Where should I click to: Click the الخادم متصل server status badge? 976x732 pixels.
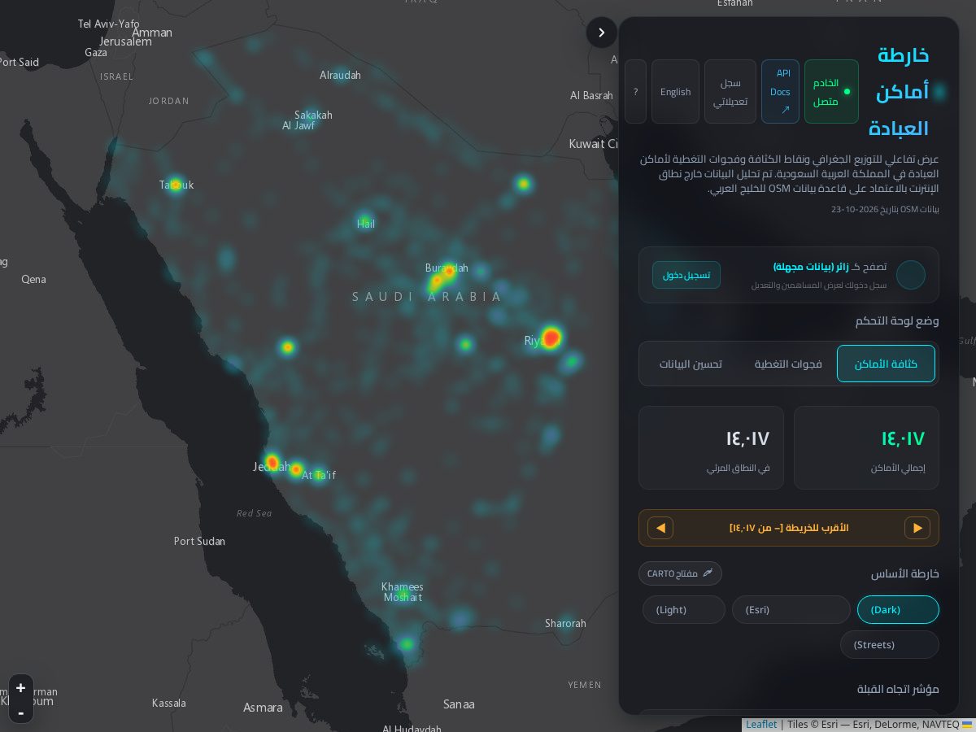(831, 91)
